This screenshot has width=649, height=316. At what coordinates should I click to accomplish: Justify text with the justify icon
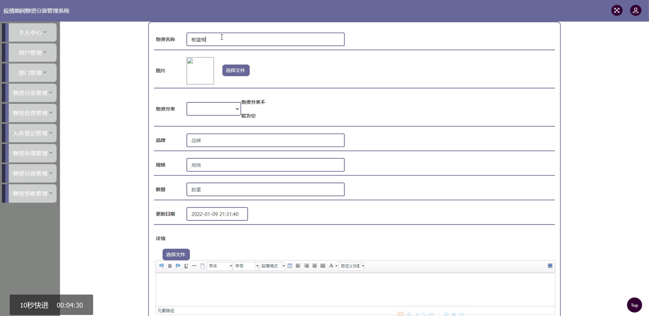pos(323,266)
